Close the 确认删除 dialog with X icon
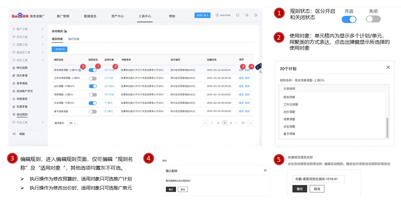 pyautogui.click(x=265, y=170)
